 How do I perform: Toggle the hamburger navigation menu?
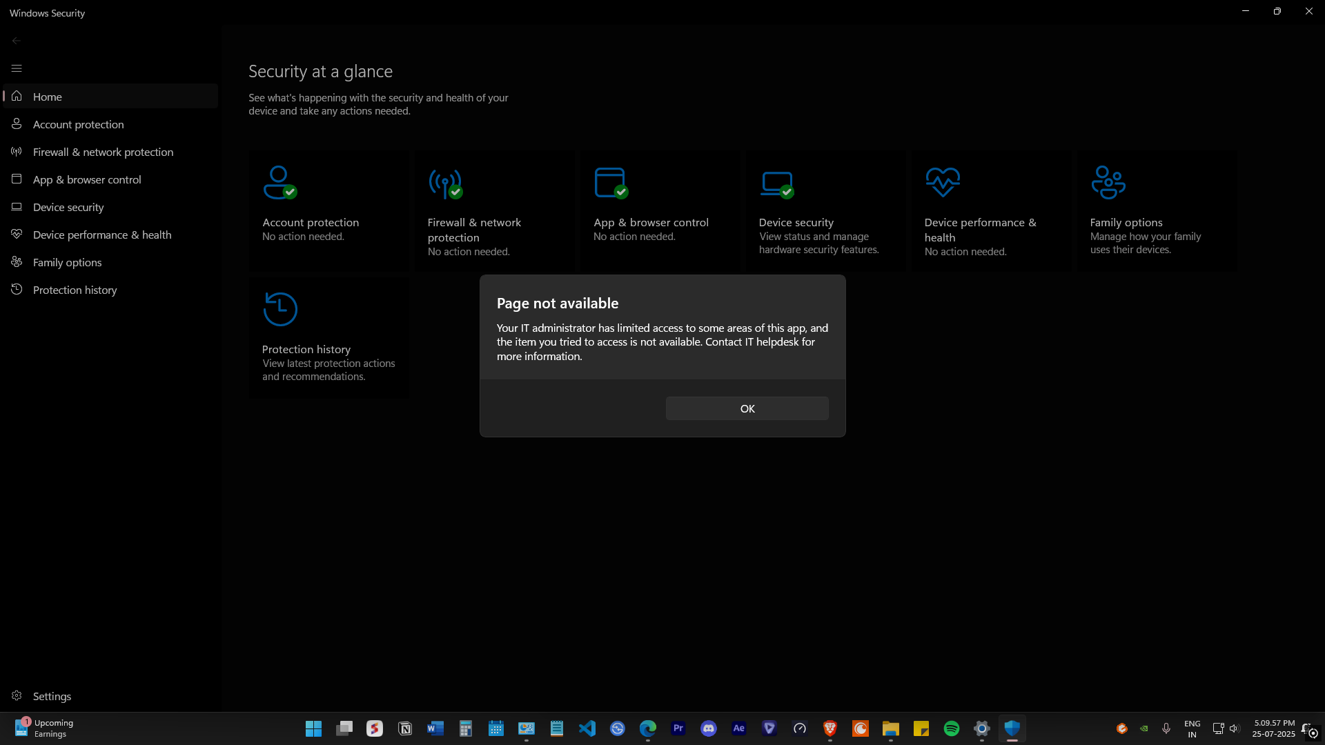tap(17, 68)
